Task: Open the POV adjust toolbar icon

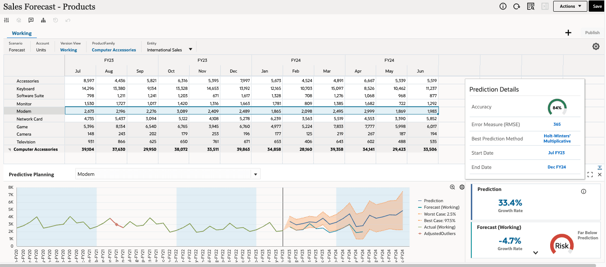Action: click(x=6, y=20)
